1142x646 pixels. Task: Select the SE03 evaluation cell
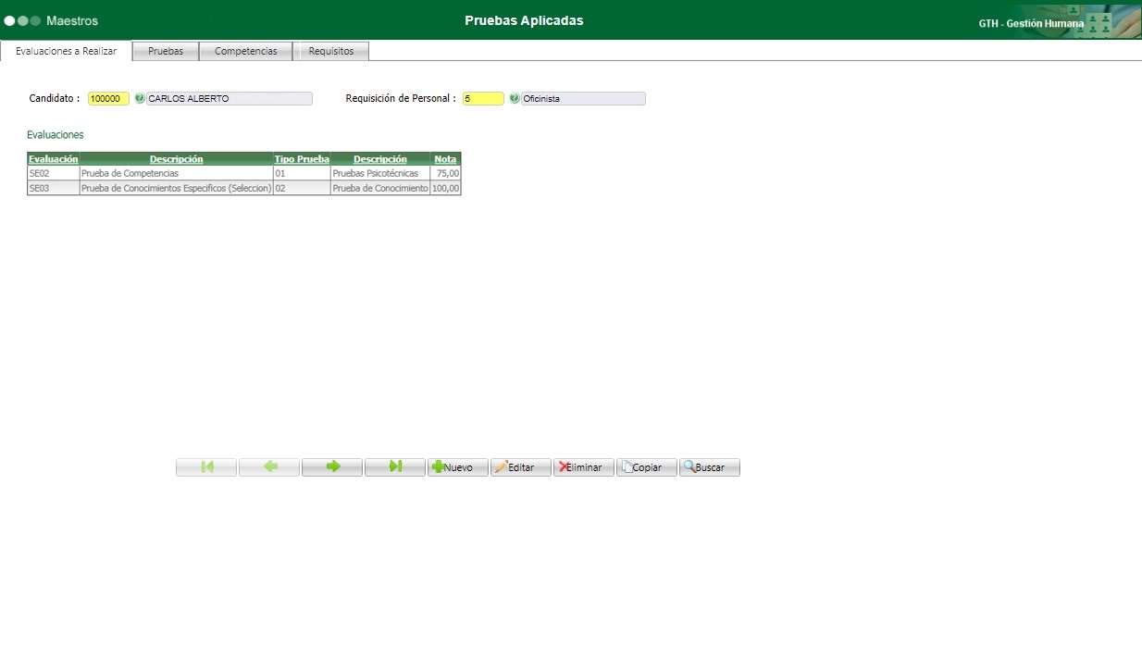54,188
